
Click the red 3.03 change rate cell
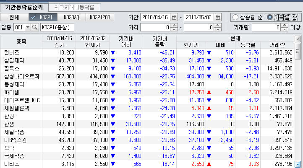(253, 164)
